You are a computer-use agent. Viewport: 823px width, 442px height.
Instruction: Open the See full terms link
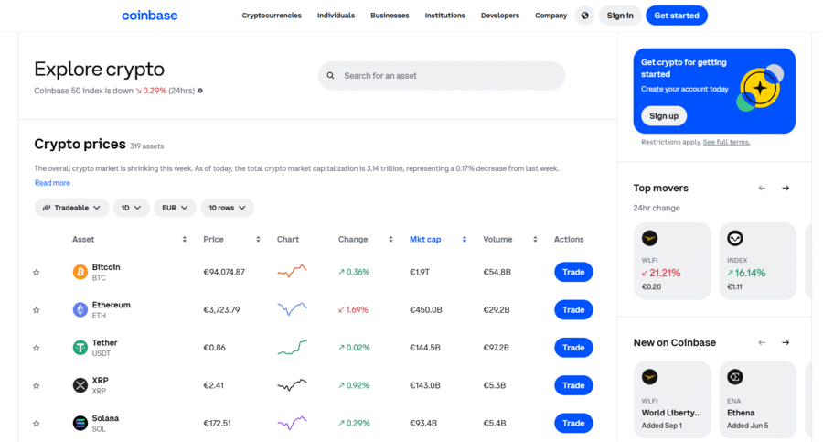tap(726, 142)
